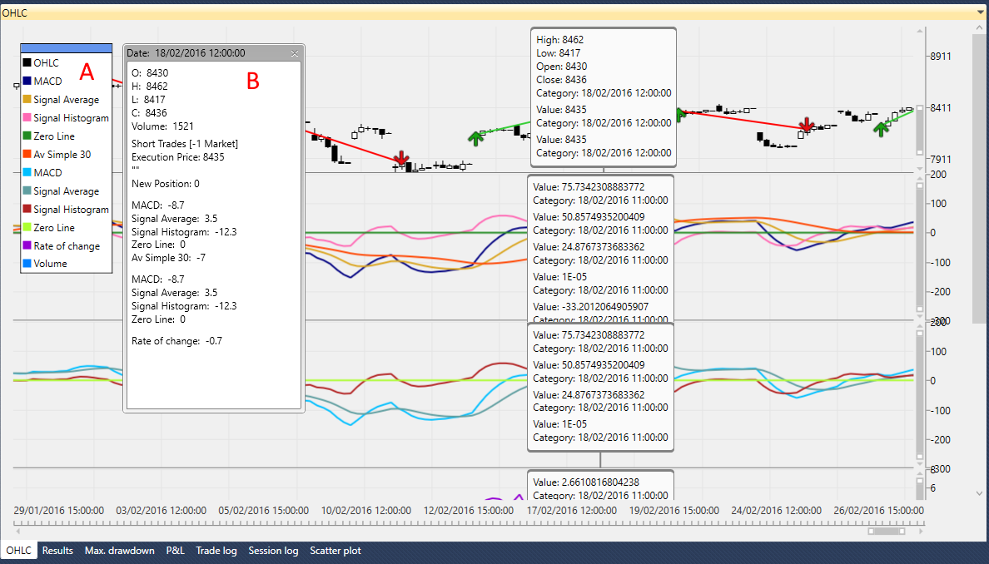This screenshot has height=564, width=989.
Task: Click the horizontal time-axis scrollbar thumb
Action: (886, 532)
